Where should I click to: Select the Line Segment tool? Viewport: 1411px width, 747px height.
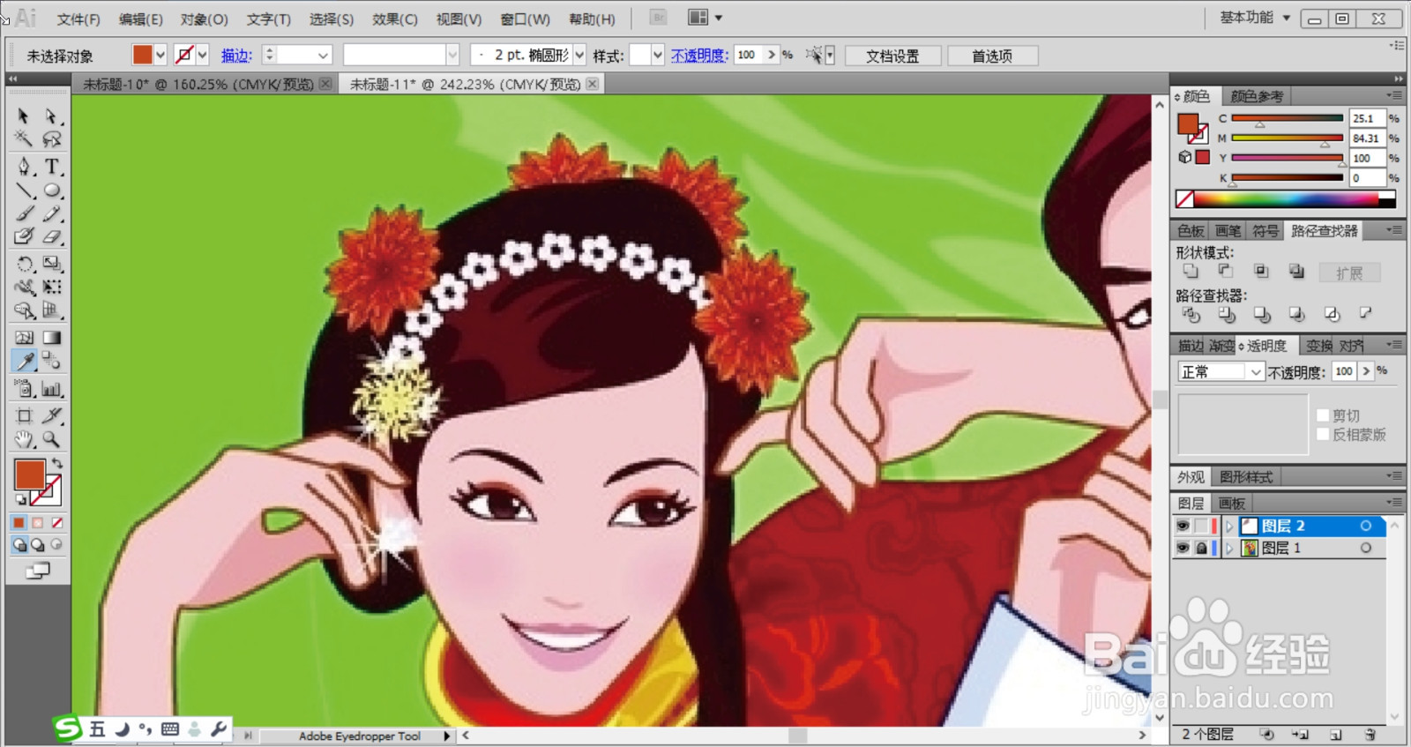[24, 190]
